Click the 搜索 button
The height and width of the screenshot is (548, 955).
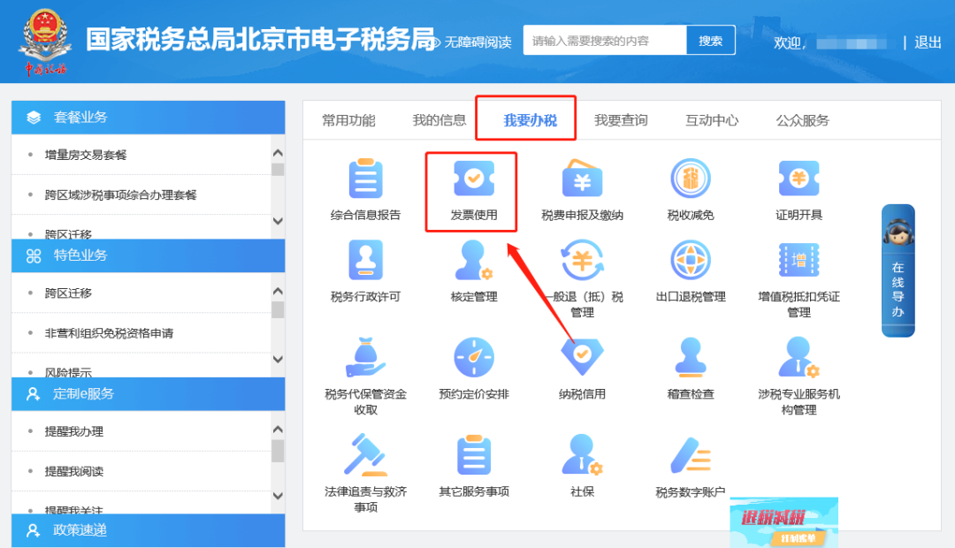point(710,40)
